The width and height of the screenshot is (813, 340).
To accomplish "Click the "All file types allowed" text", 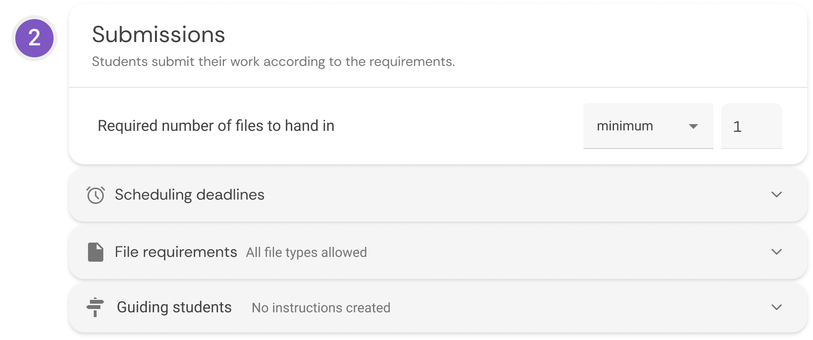I will [x=307, y=253].
